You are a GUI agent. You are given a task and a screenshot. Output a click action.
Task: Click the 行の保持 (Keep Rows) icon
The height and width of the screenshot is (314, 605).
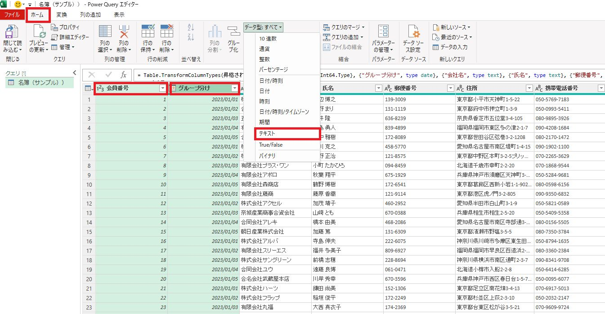click(148, 31)
